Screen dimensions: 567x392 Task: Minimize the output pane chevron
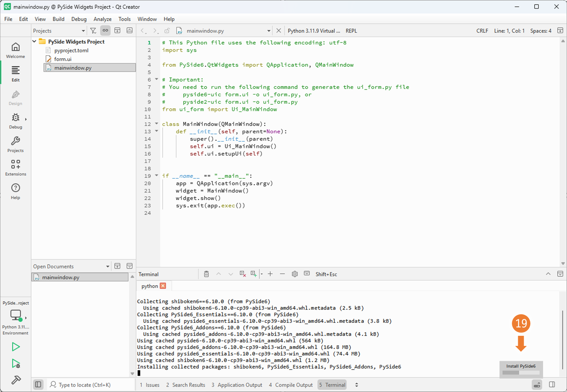click(548, 274)
